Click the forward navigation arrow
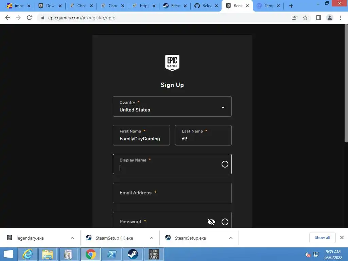348x261 pixels. coord(18,18)
